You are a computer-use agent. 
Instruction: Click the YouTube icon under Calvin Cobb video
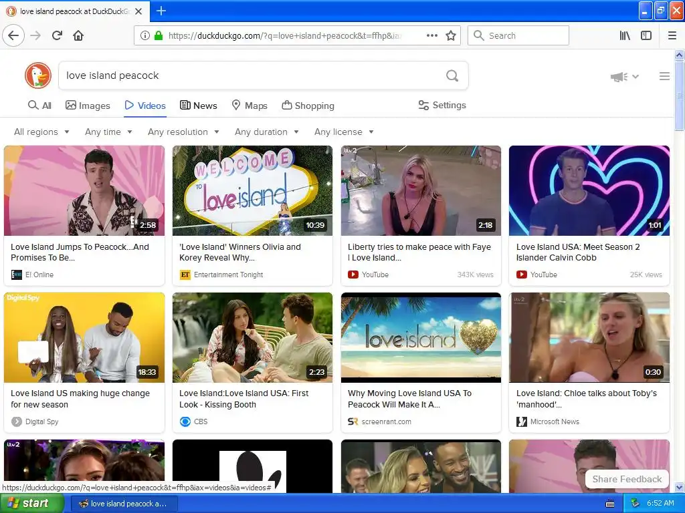pos(521,275)
